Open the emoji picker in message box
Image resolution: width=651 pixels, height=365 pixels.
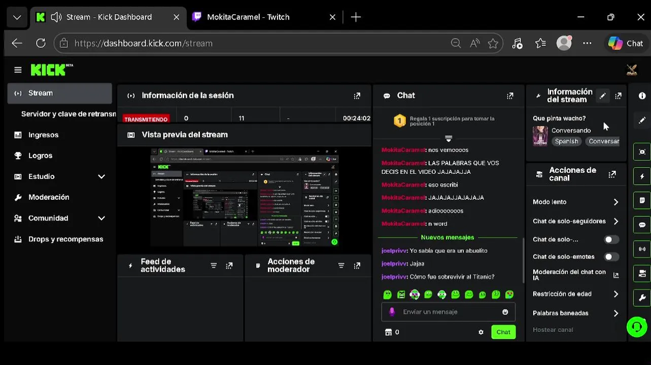(x=505, y=312)
